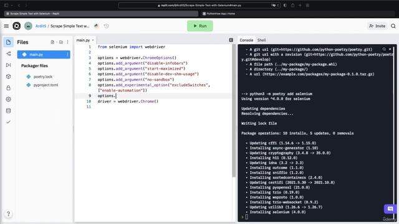Switch to the Shell tab
Viewport: 399px width, 224px height.
click(x=261, y=40)
